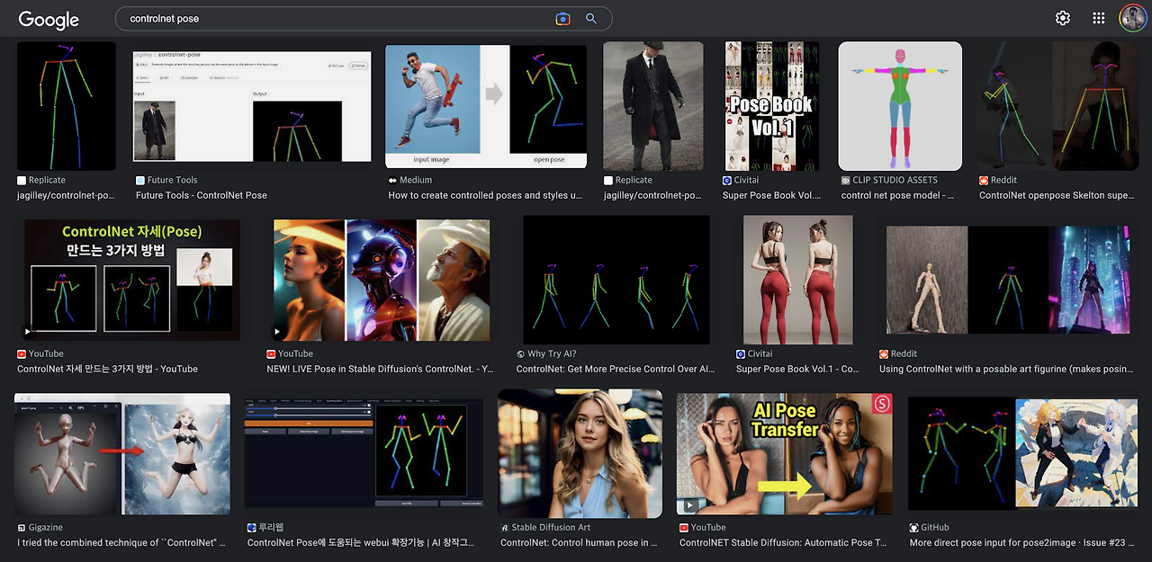
Task: Click the 'Gigazine' source name
Action: click(x=46, y=528)
